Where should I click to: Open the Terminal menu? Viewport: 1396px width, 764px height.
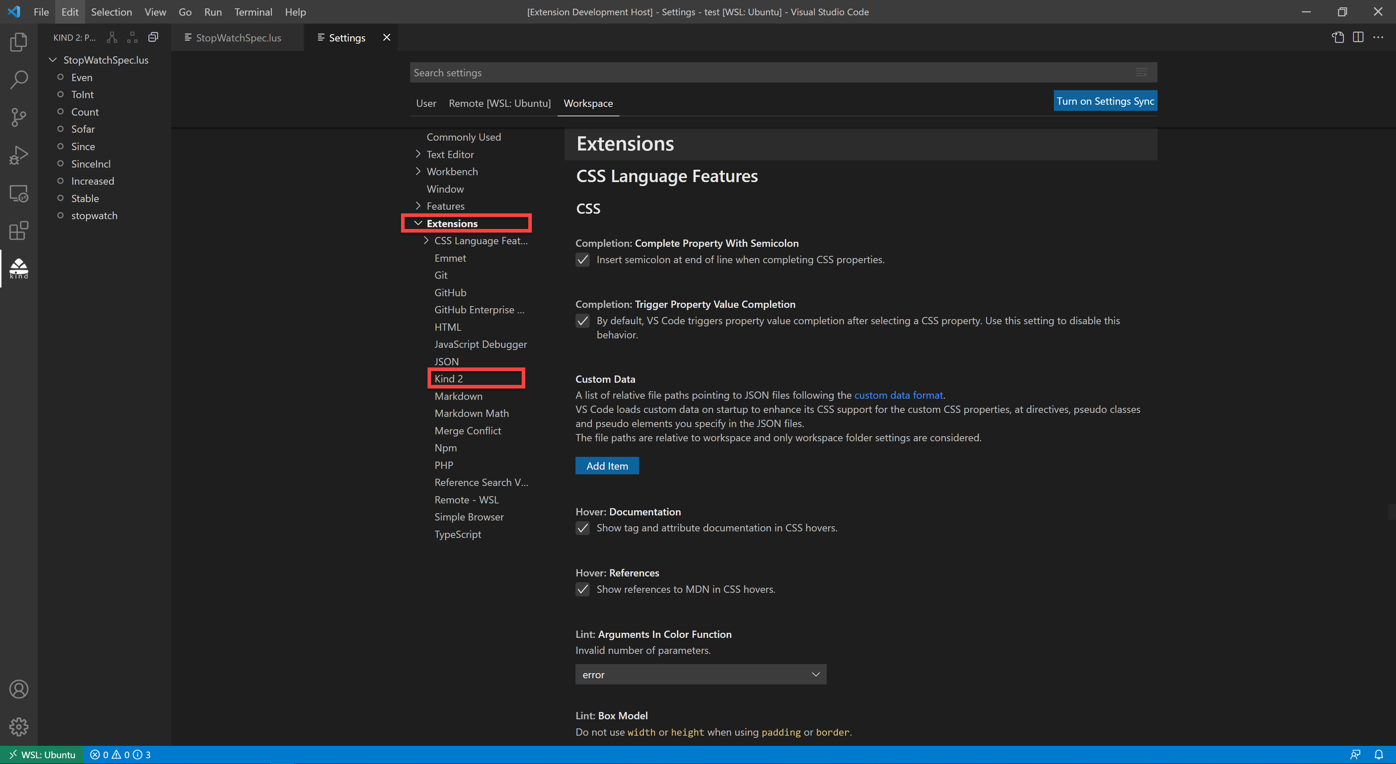click(x=253, y=11)
